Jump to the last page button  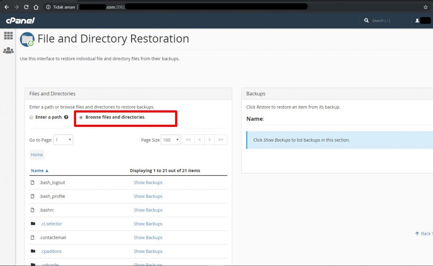(x=221, y=140)
